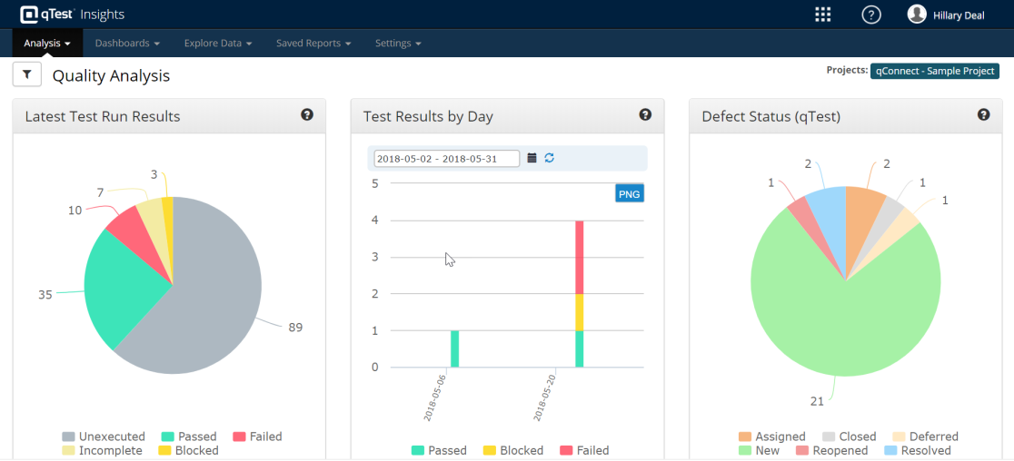Viewport: 1014px width, 461px height.
Task: Toggle Reopened series in defect legend
Action: (x=831, y=450)
